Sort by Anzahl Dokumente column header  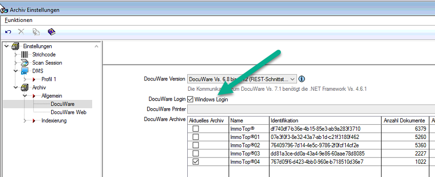[405, 120]
